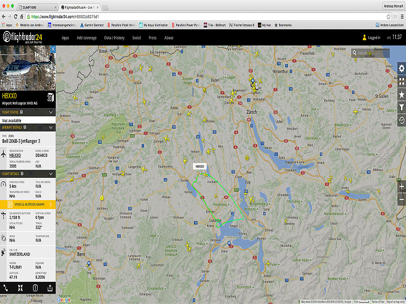Close the HBXXO aircraft panel

point(53,49)
